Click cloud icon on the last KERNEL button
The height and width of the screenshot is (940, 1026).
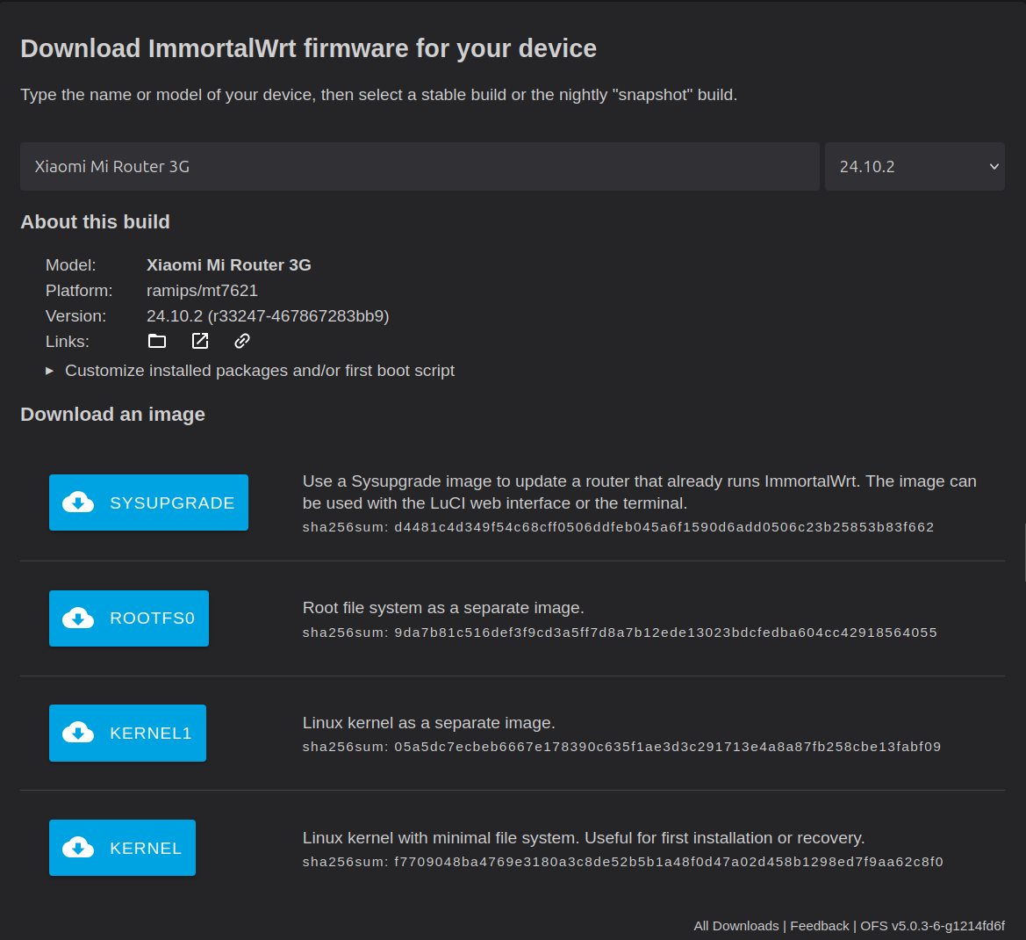78,848
